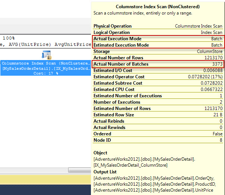Click the Cost: 17 % label on the node
The height and width of the screenshot is (195, 225).
coord(46,73)
